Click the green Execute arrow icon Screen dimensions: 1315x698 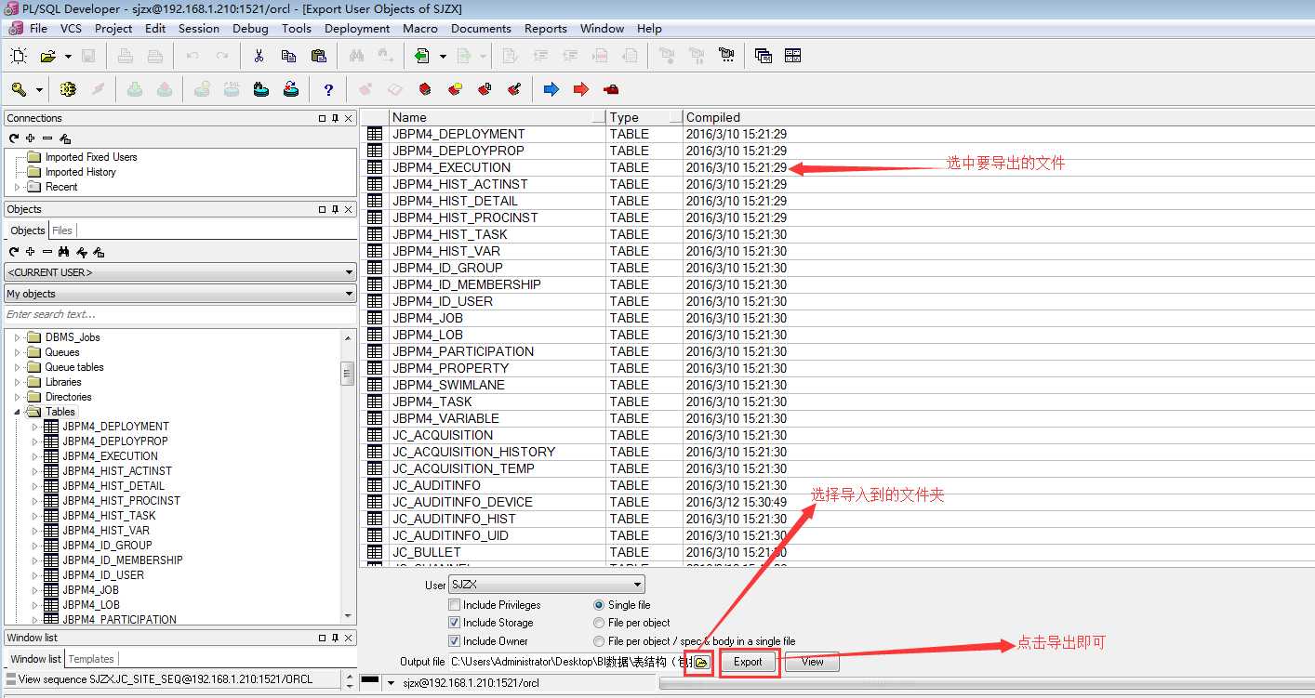click(x=422, y=56)
